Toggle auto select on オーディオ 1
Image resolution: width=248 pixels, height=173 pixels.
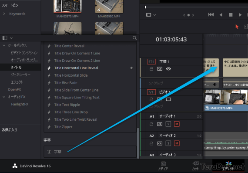[x=160, y=124]
